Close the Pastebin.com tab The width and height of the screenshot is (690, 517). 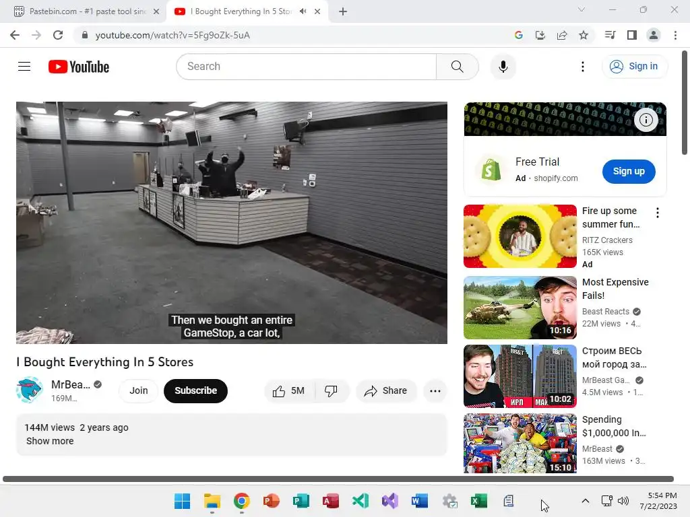(156, 11)
